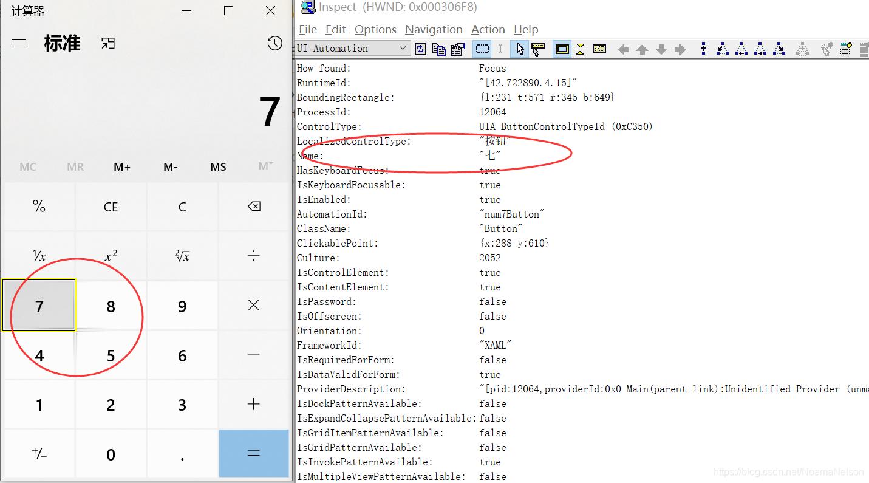Click the highlighted 7 key on keypad
The width and height of the screenshot is (869, 483).
[39, 306]
